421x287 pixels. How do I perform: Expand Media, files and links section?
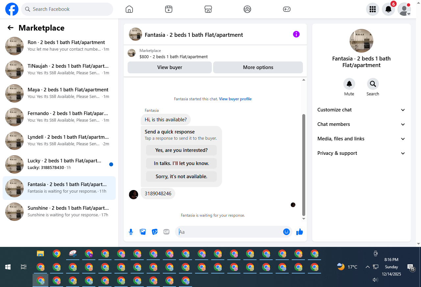361,139
